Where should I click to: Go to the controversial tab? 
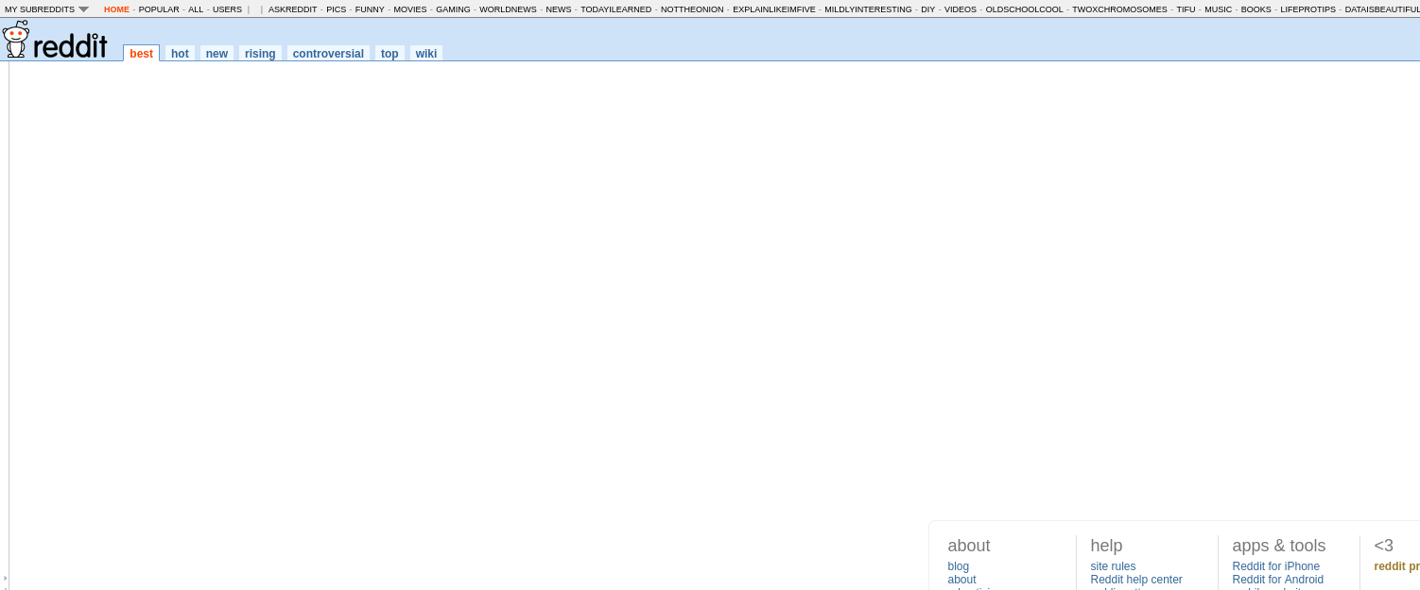click(x=328, y=54)
